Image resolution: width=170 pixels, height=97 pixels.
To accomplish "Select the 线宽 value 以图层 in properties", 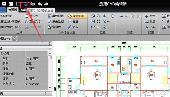I will pos(30,79).
